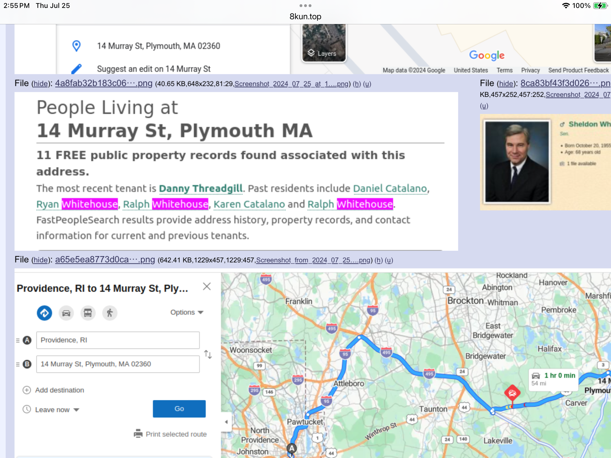Open 'Suggest an edit on 14 Murray St'

pyautogui.click(x=154, y=69)
